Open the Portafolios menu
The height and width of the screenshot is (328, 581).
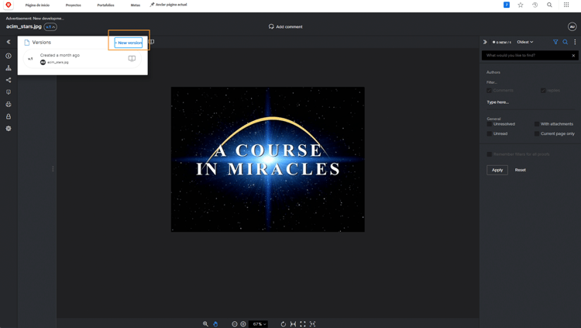tap(105, 5)
